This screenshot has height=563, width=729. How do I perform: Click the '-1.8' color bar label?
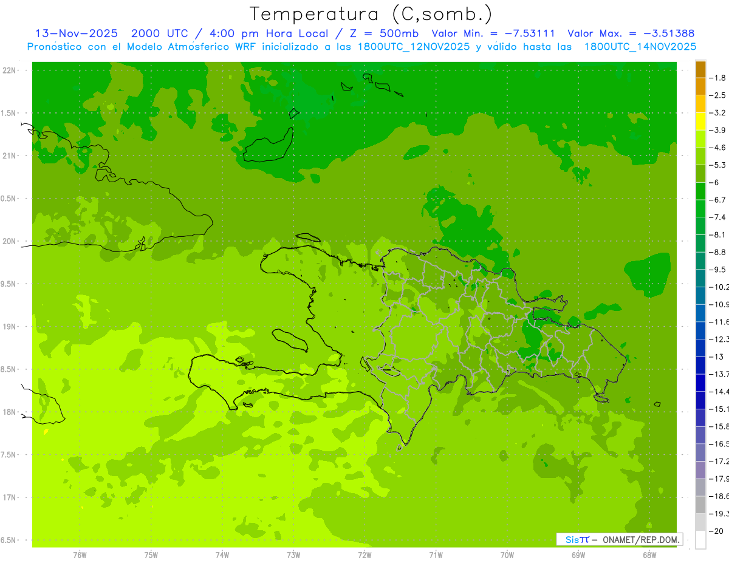[718, 78]
